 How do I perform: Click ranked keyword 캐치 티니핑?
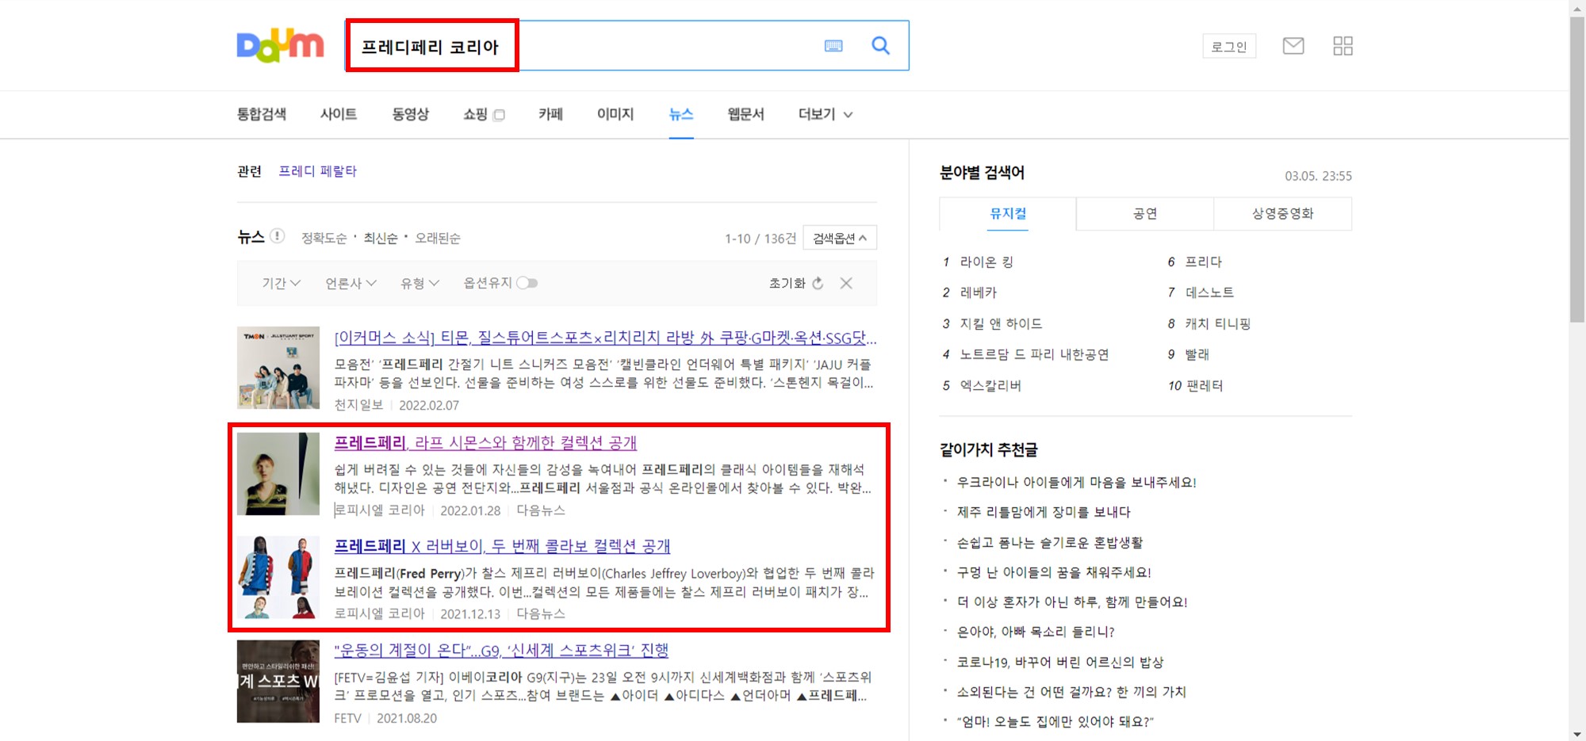[1217, 324]
